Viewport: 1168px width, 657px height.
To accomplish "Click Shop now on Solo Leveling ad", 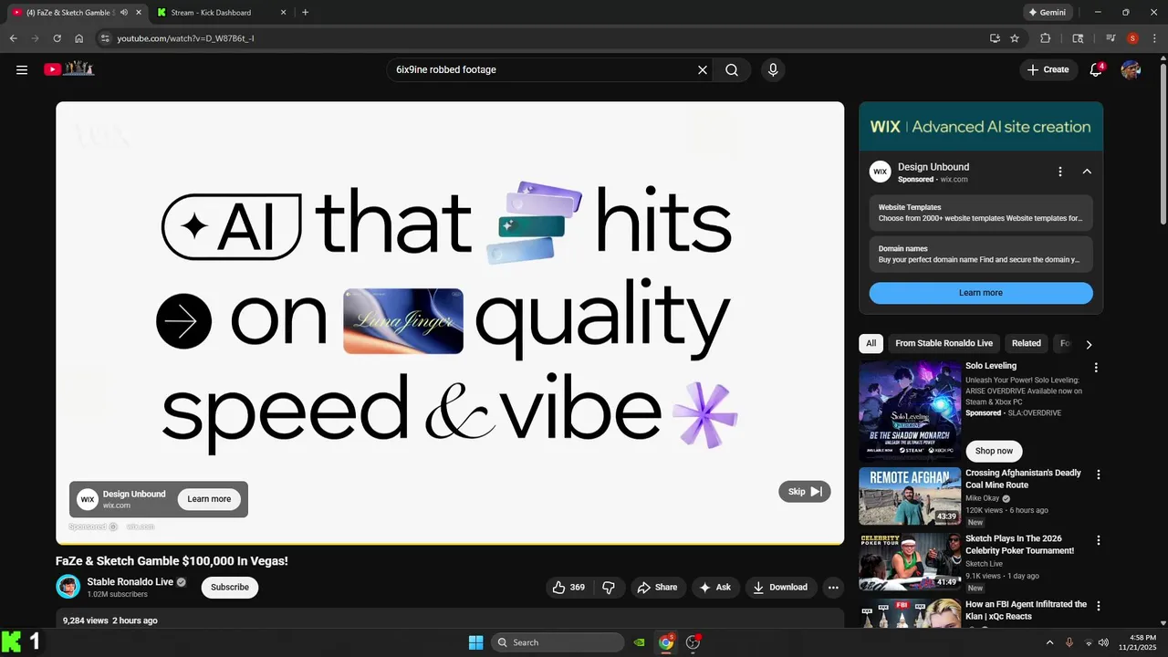I will tap(994, 451).
